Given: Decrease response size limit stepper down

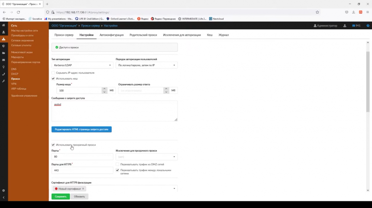Looking at the screenshot, I should (x=166, y=92).
